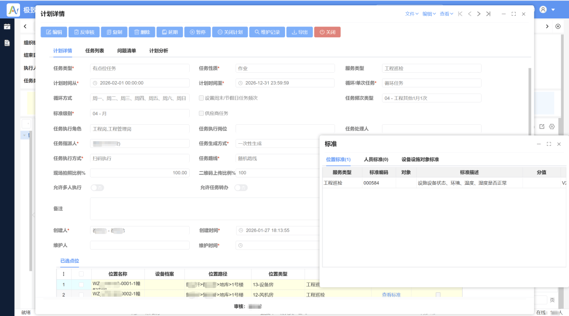Click the 现场拍照比例% field
Image resolution: width=569 pixels, height=316 pixels.
(x=140, y=173)
